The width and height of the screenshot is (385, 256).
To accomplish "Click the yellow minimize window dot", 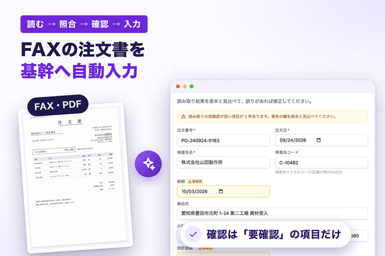I will (185, 86).
